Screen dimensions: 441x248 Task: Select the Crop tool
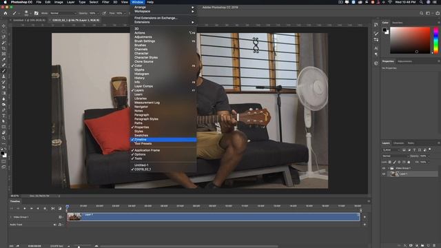[3, 48]
